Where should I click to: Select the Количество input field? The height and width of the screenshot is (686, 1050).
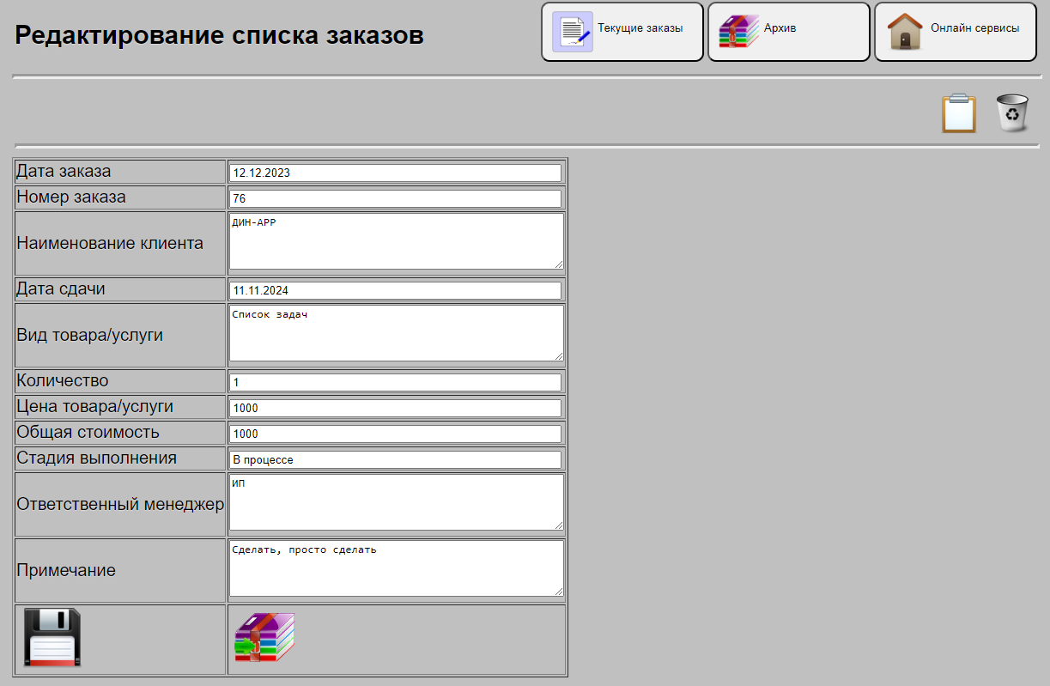[x=395, y=382]
